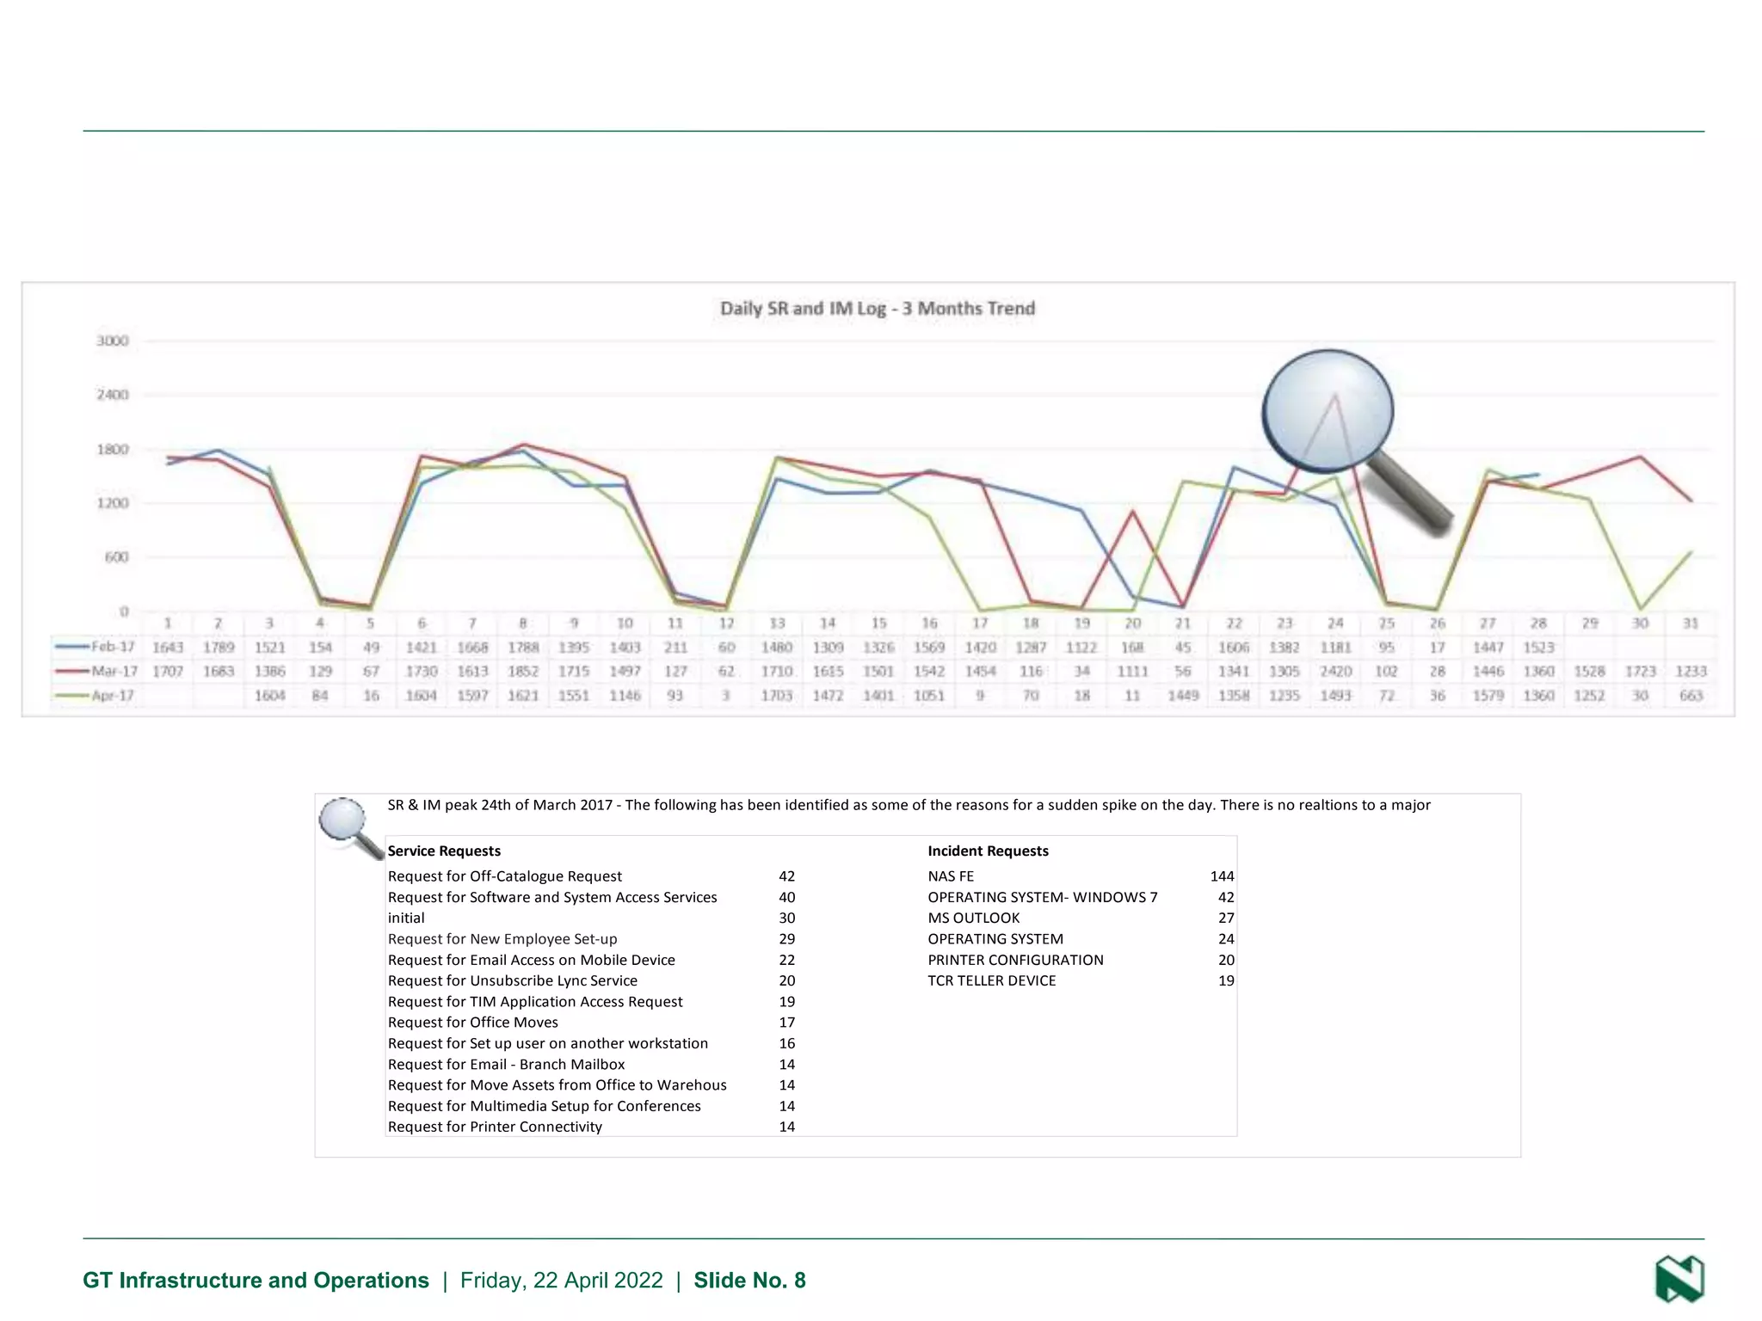
Task: Click the 2420 value in Mar-17 row
Action: point(1335,671)
